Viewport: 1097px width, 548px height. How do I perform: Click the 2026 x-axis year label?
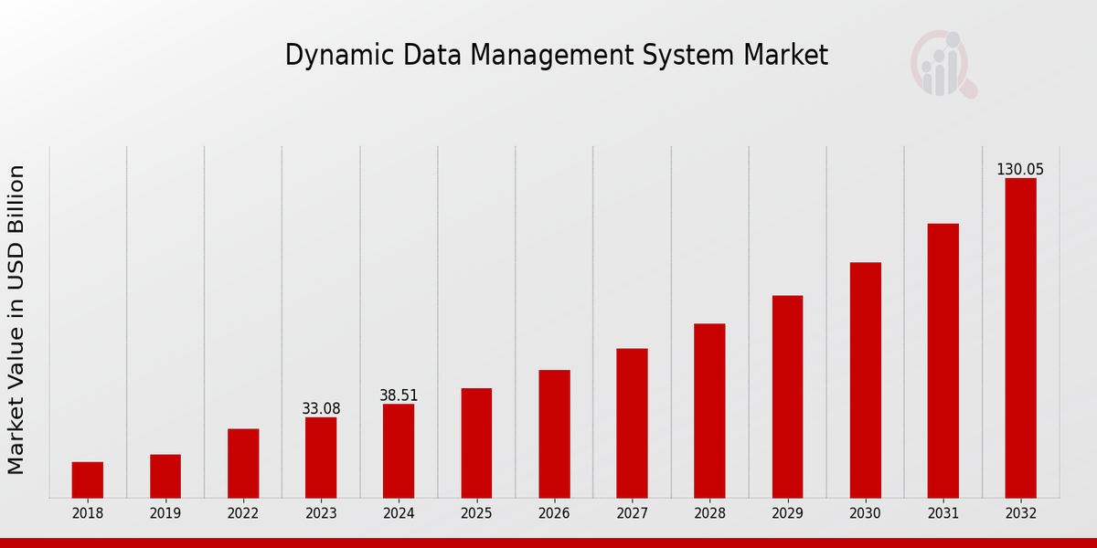(554, 514)
